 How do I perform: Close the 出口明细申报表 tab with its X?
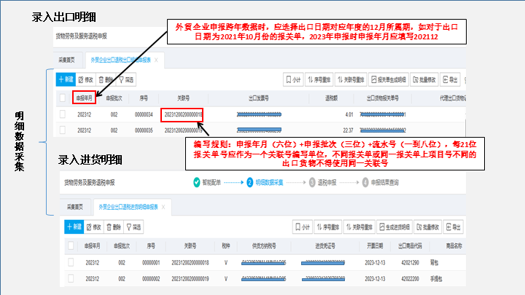pos(156,60)
